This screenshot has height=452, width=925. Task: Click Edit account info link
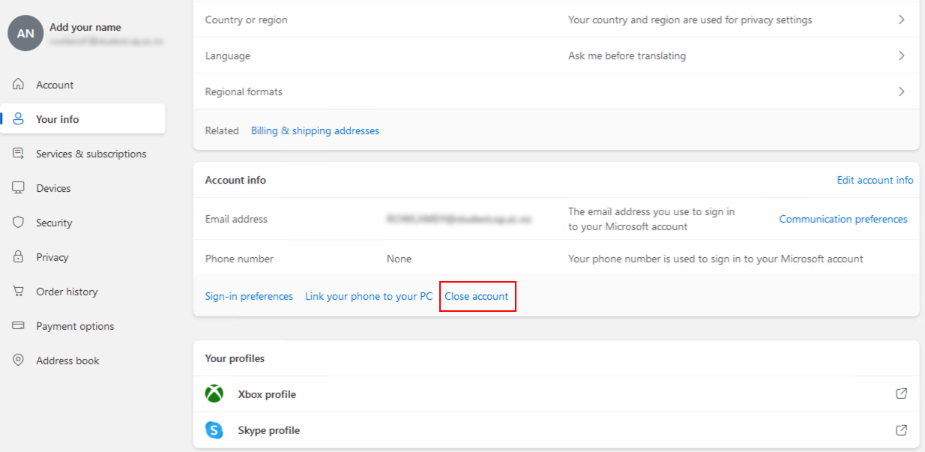tap(875, 180)
